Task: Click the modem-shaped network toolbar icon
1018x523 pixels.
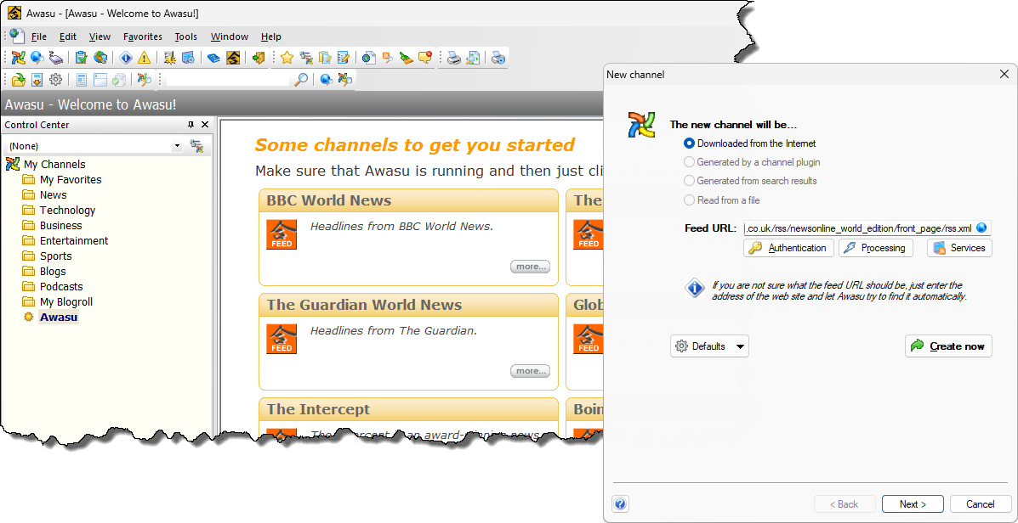Action: pyautogui.click(x=56, y=58)
